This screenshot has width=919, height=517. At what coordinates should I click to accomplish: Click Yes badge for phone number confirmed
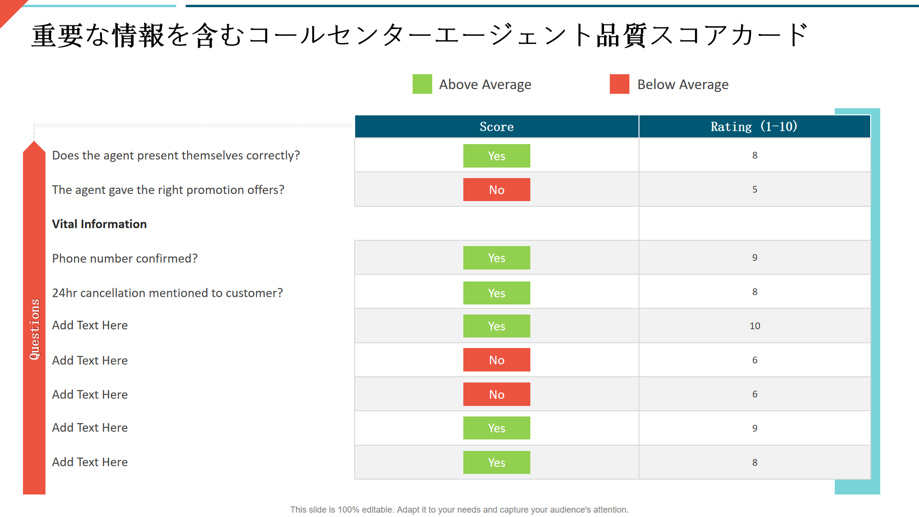click(x=497, y=258)
